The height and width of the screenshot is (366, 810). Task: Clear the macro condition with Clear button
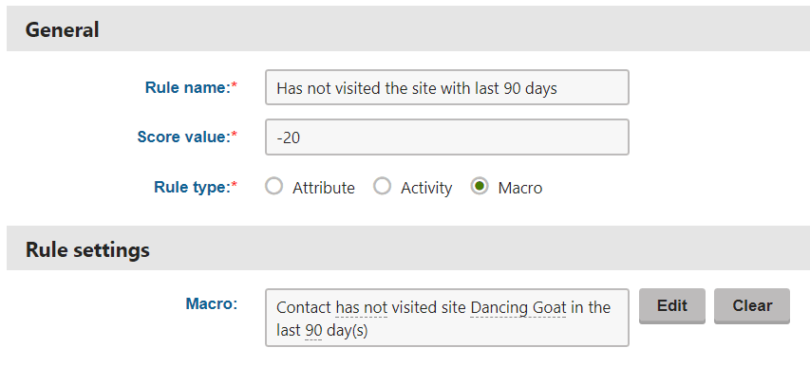click(752, 306)
